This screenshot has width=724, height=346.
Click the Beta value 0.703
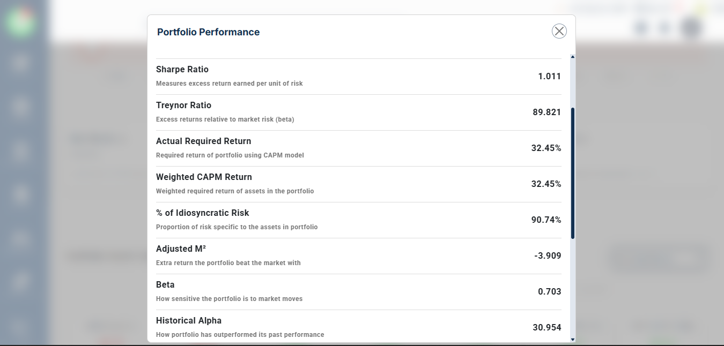(549, 292)
